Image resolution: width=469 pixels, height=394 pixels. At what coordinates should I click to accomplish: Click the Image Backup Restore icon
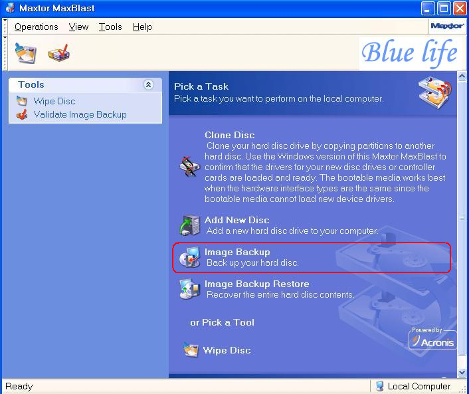[189, 289]
